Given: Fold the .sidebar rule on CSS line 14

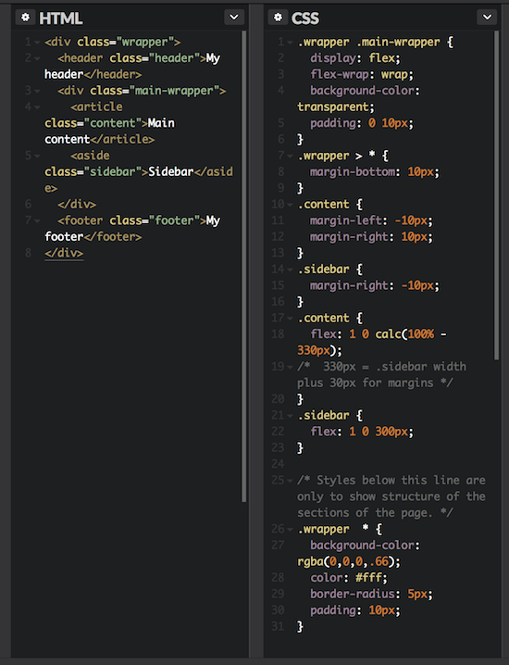Looking at the screenshot, I should [x=290, y=270].
